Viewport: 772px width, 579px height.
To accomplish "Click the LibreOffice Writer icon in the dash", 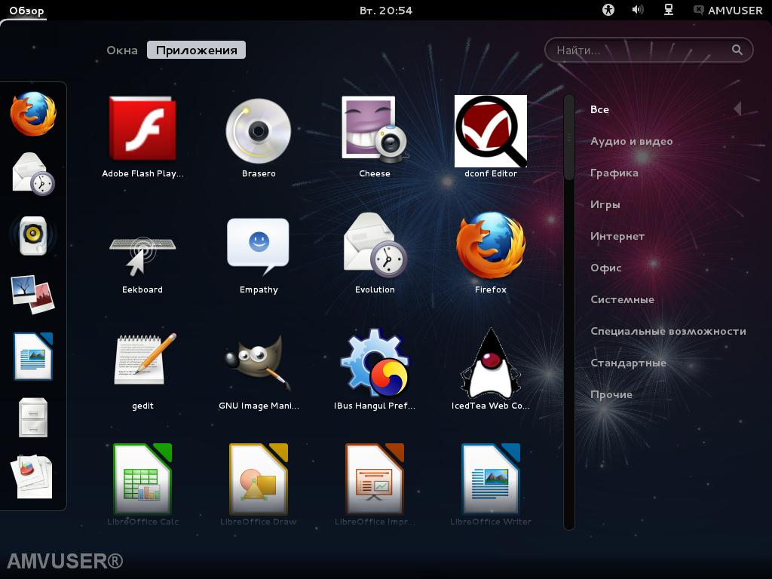I will 33,357.
